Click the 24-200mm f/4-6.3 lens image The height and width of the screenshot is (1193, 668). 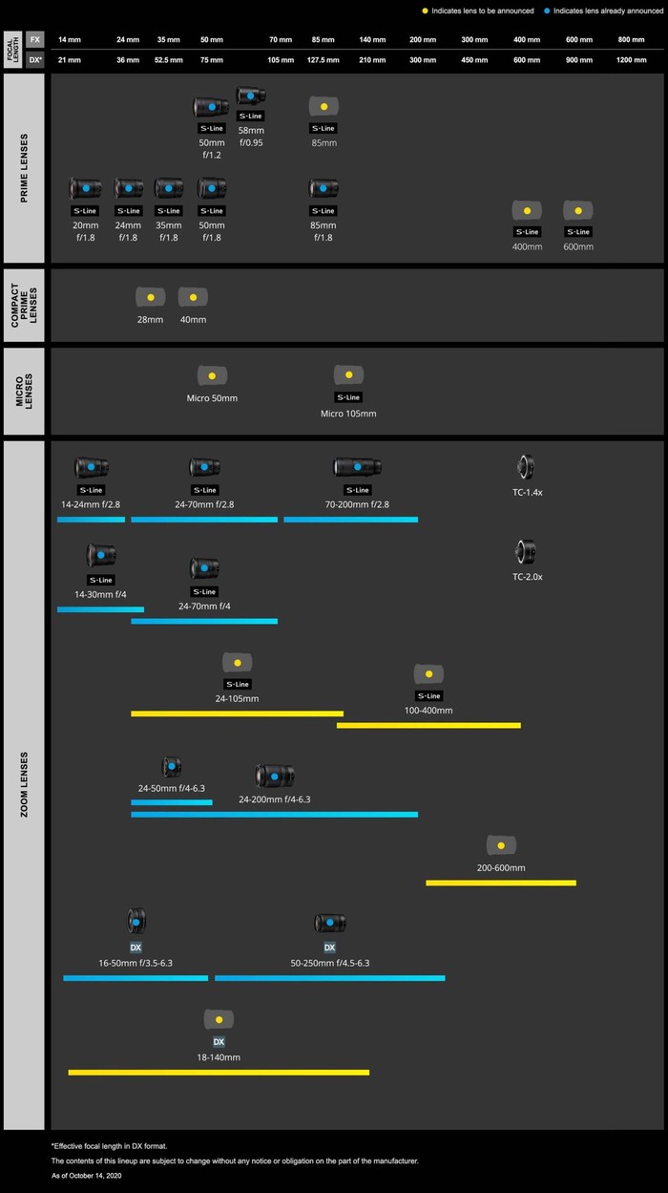(x=275, y=776)
